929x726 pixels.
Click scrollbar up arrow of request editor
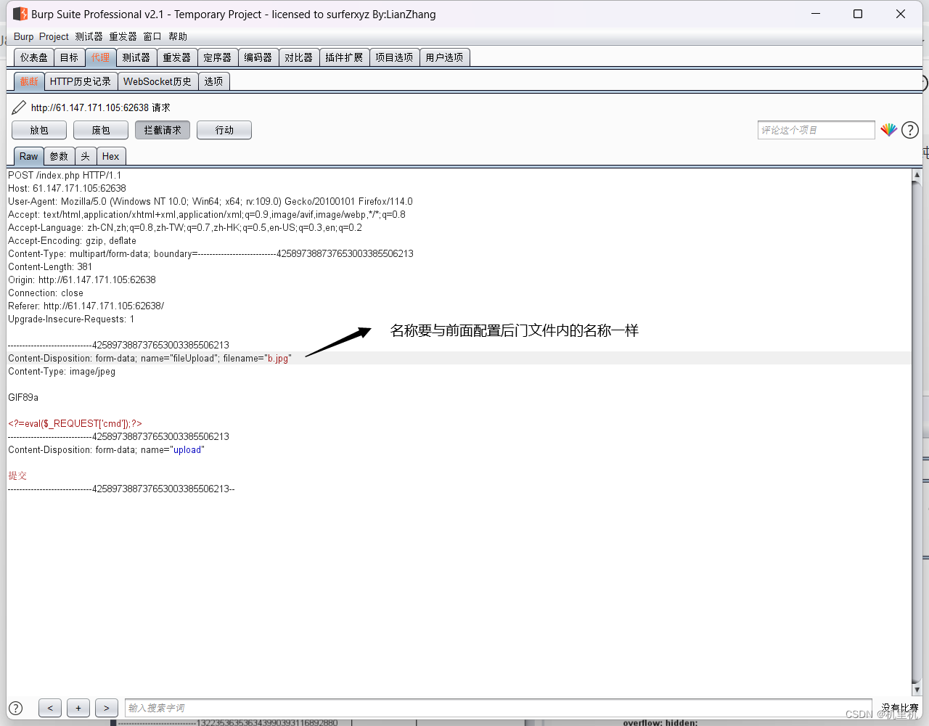point(917,174)
